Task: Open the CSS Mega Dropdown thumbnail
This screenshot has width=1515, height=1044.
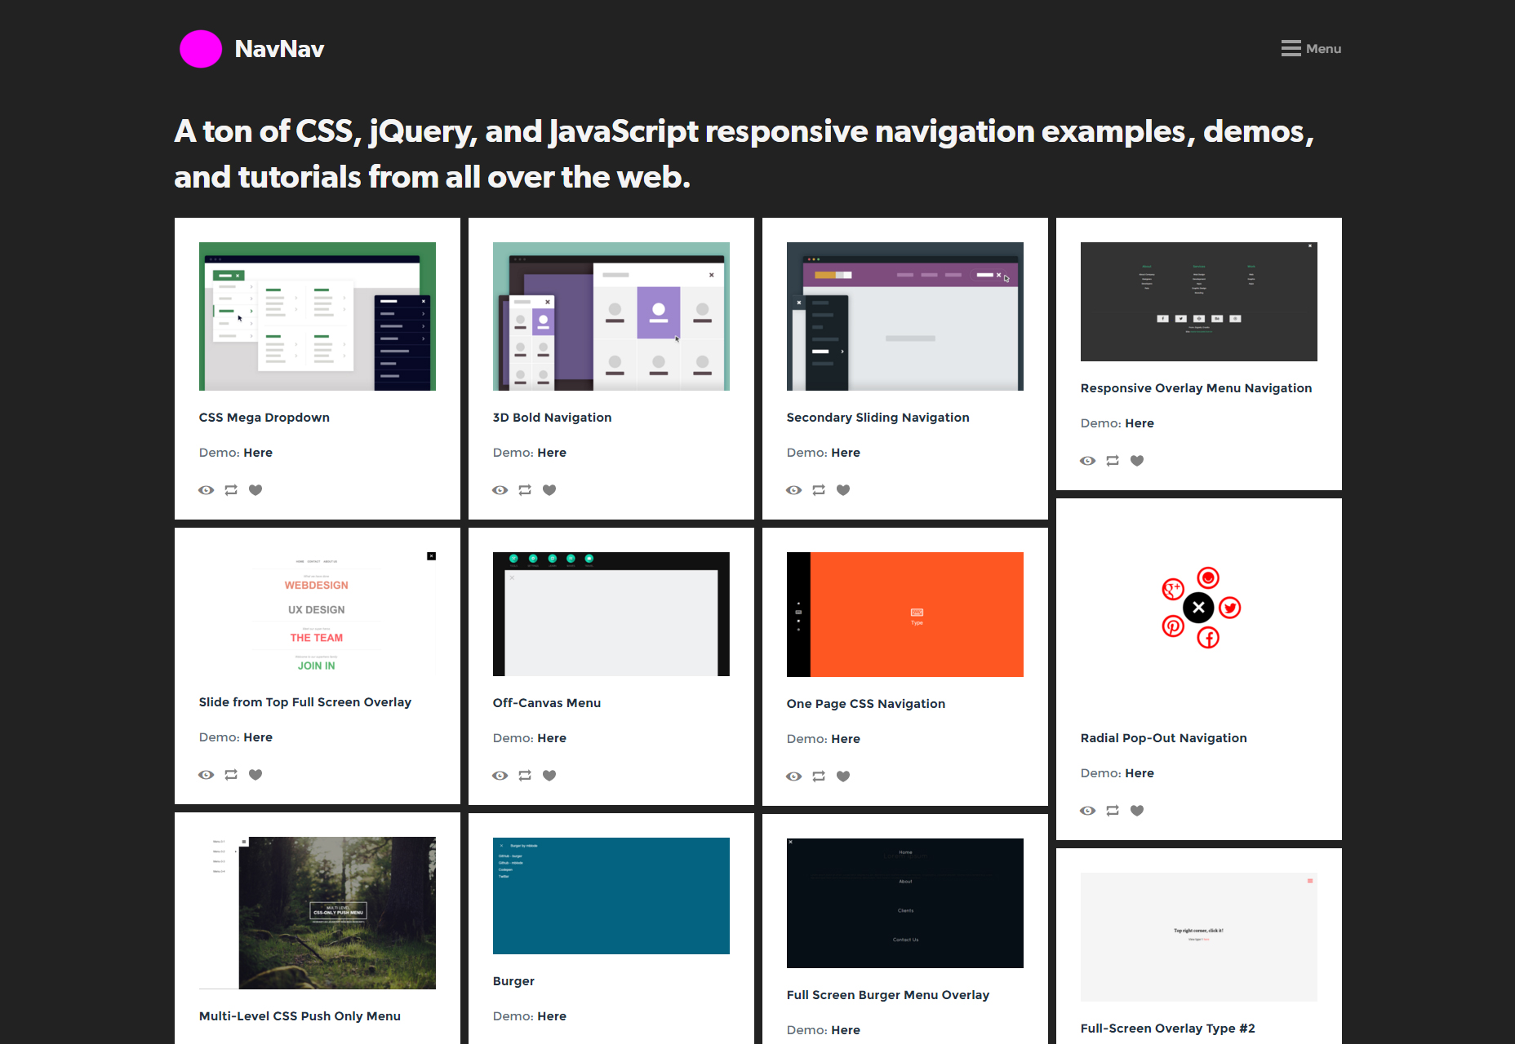Action: 318,316
